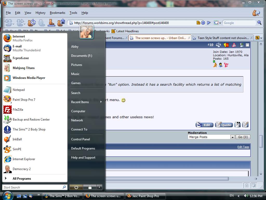The height and width of the screenshot is (200, 266).
Task: Click the cat Forward navigation button
Action: click(20, 23)
